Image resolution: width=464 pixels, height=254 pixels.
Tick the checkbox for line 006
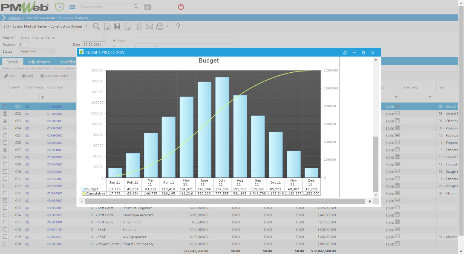[5, 143]
